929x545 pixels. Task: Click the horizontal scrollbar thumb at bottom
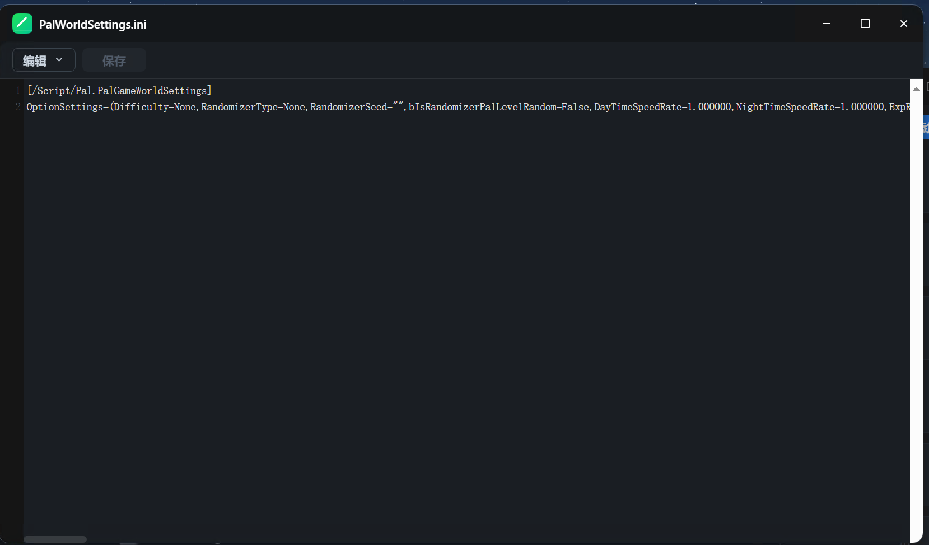55,539
